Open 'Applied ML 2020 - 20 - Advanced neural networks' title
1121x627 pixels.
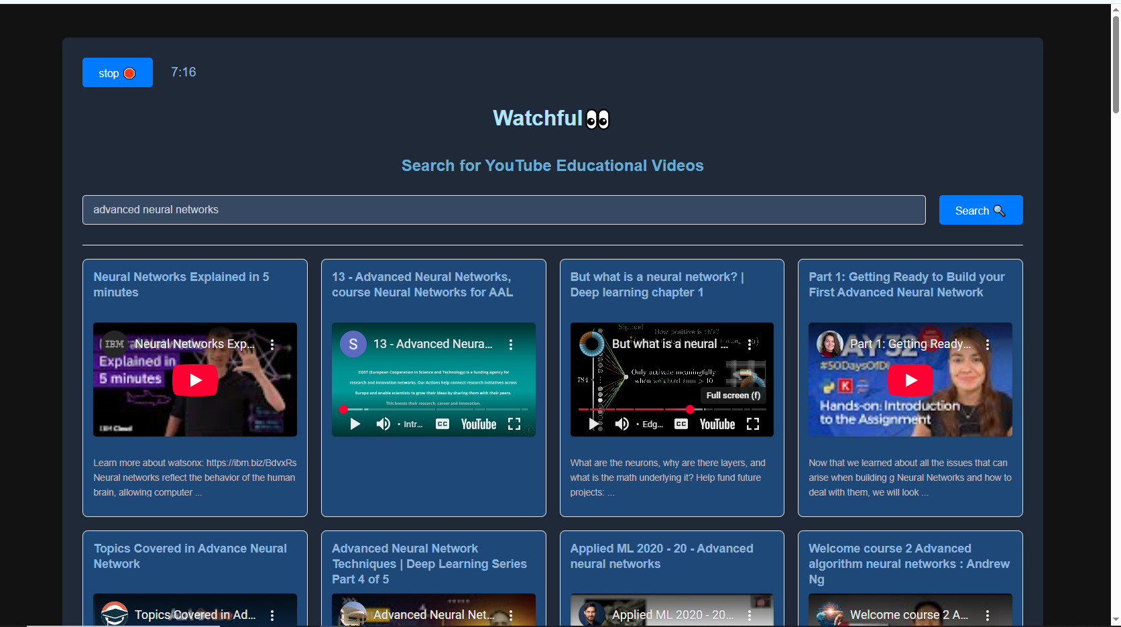coord(662,556)
